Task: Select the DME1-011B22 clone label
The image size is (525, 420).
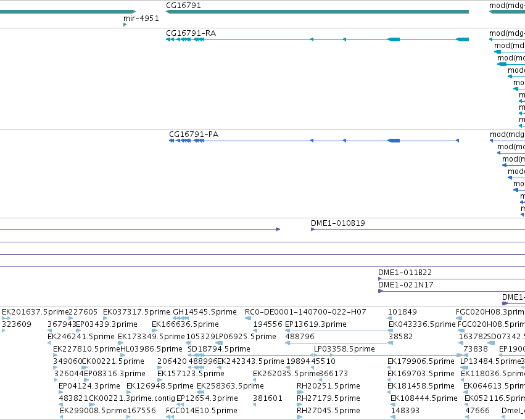Action: click(405, 273)
